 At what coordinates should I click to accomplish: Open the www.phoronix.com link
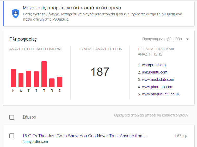click(x=158, y=87)
